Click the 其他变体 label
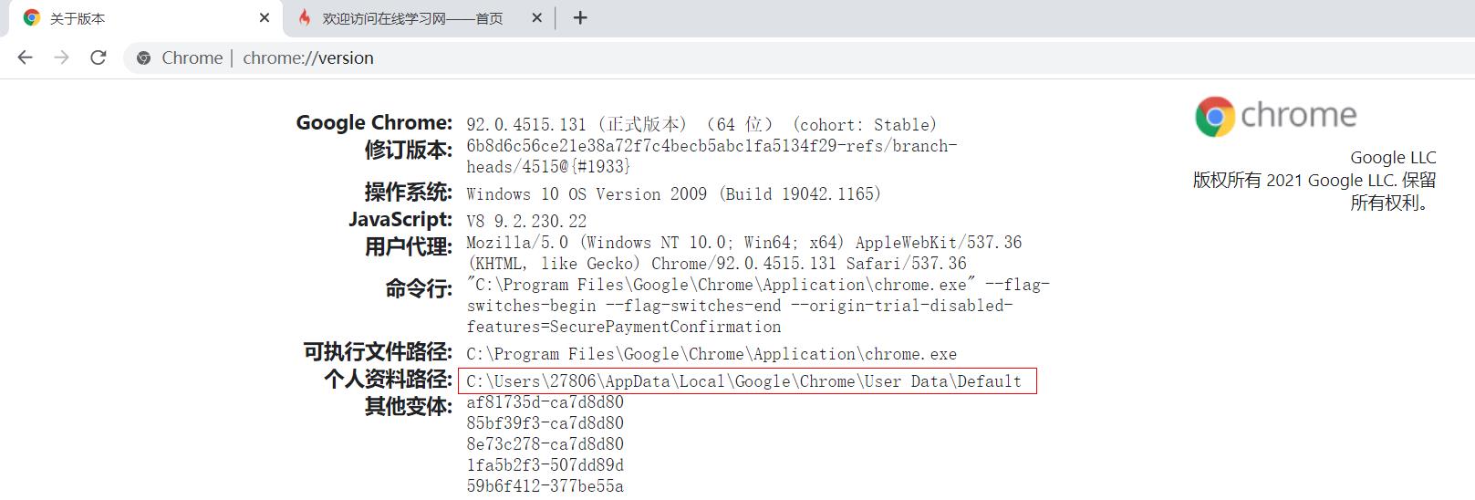 [x=409, y=407]
